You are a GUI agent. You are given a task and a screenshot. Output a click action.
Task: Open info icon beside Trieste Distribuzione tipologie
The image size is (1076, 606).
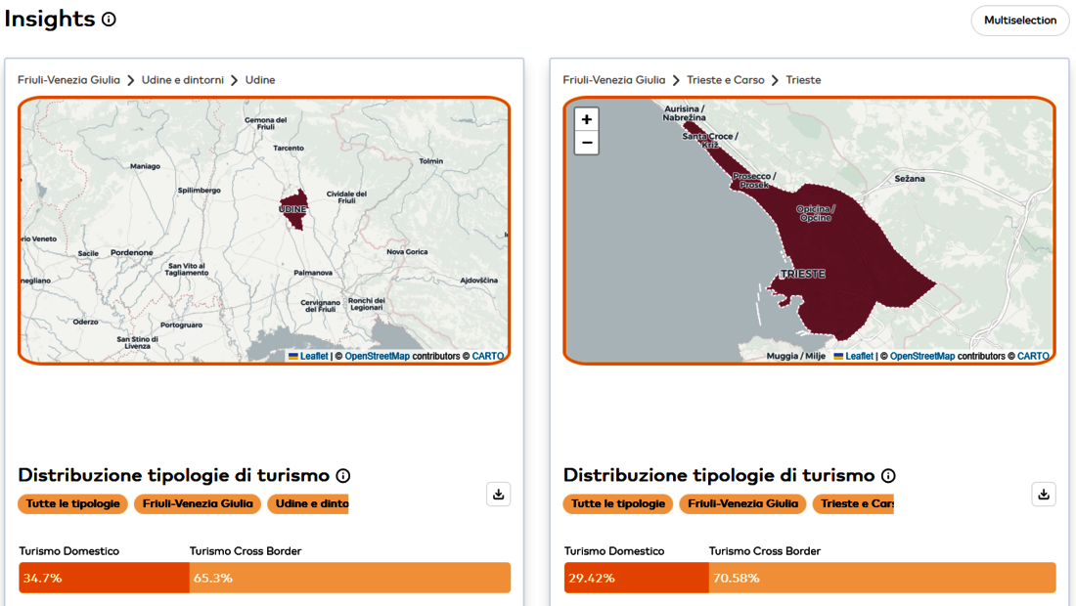[x=888, y=476]
